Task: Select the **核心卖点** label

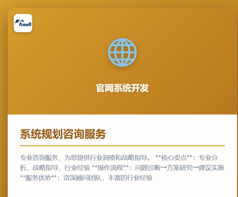Action: (175, 158)
